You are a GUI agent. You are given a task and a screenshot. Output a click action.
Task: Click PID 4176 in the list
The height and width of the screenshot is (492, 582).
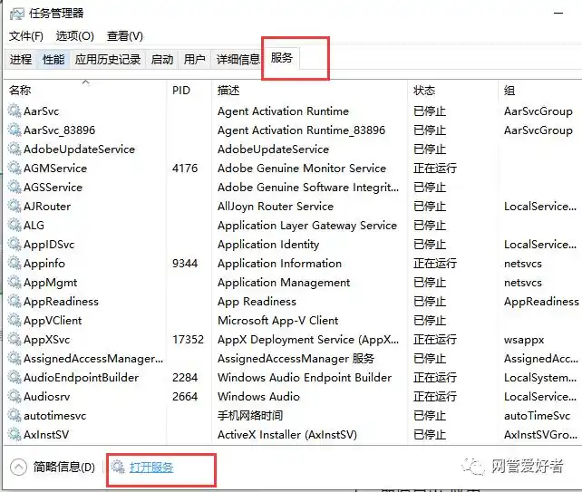[185, 169]
